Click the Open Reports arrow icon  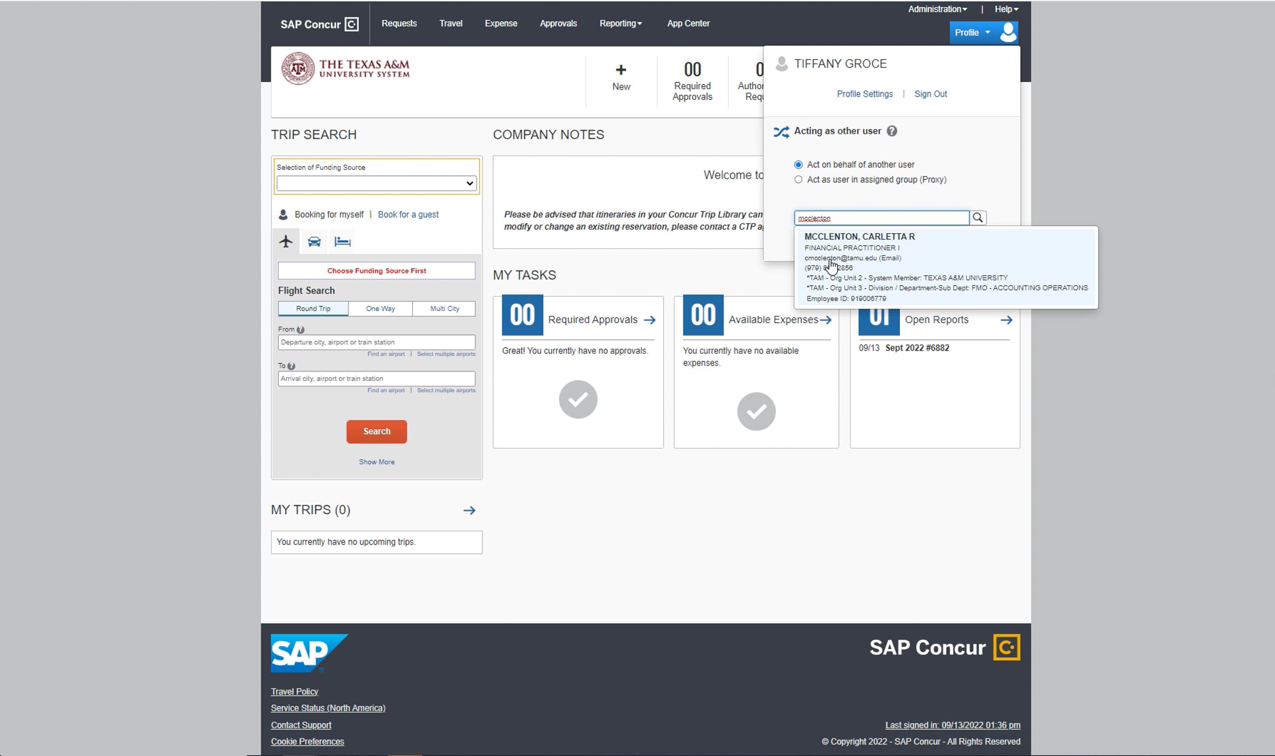(x=1006, y=320)
